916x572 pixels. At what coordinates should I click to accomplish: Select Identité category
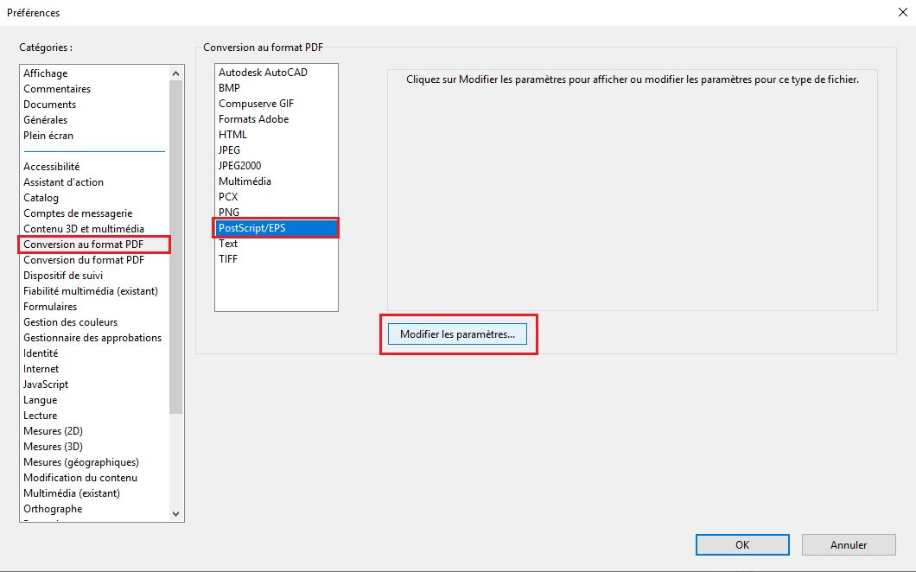coord(41,353)
